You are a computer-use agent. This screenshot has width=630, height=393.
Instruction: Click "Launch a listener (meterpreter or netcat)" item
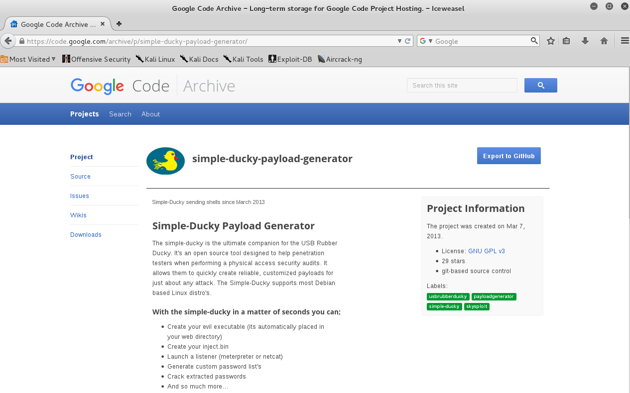click(x=225, y=357)
